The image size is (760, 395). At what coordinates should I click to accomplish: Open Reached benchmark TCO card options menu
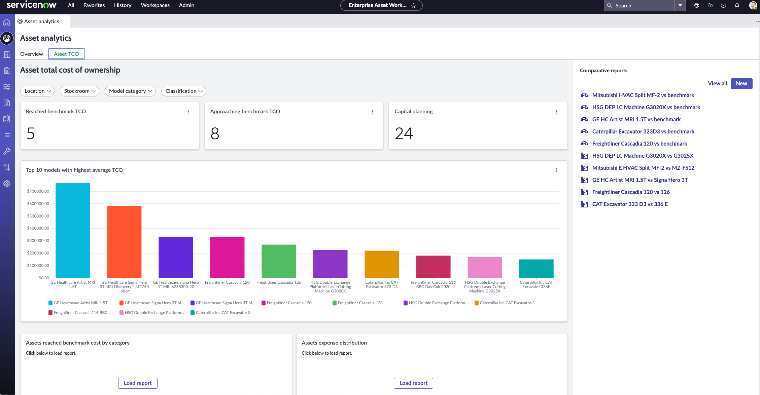[188, 112]
